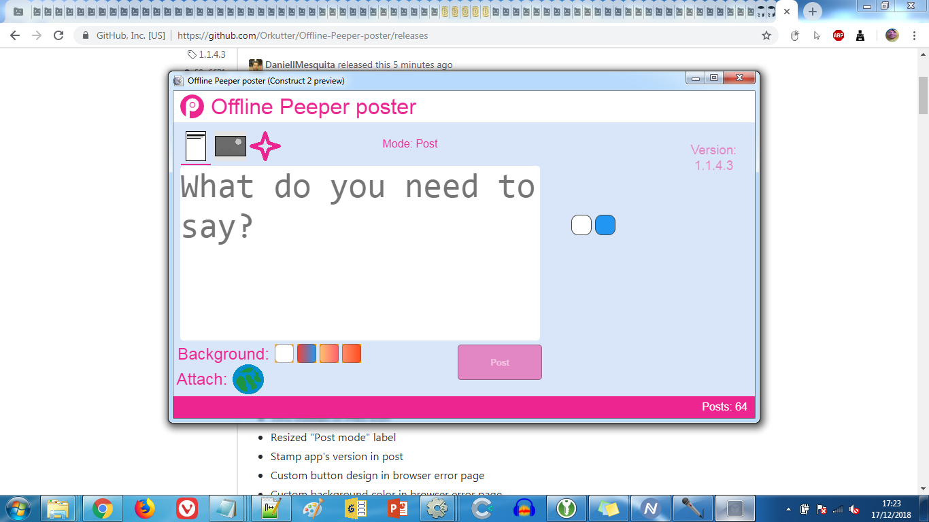Choose the blue-red gradient background swatch
This screenshot has width=929, height=522.
point(307,353)
